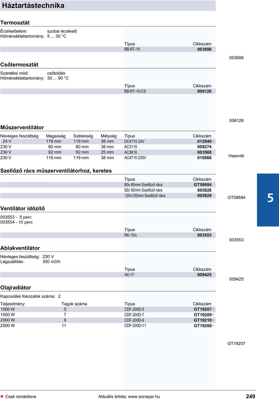Screen dimensions: 279x399
Task: Click the Szellőző rács műszerventilátorhoz heading
Action: pos(56,171)
